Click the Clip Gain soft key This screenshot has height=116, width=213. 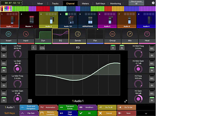point(29,113)
